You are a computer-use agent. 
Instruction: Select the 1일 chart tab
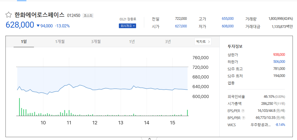24,41
